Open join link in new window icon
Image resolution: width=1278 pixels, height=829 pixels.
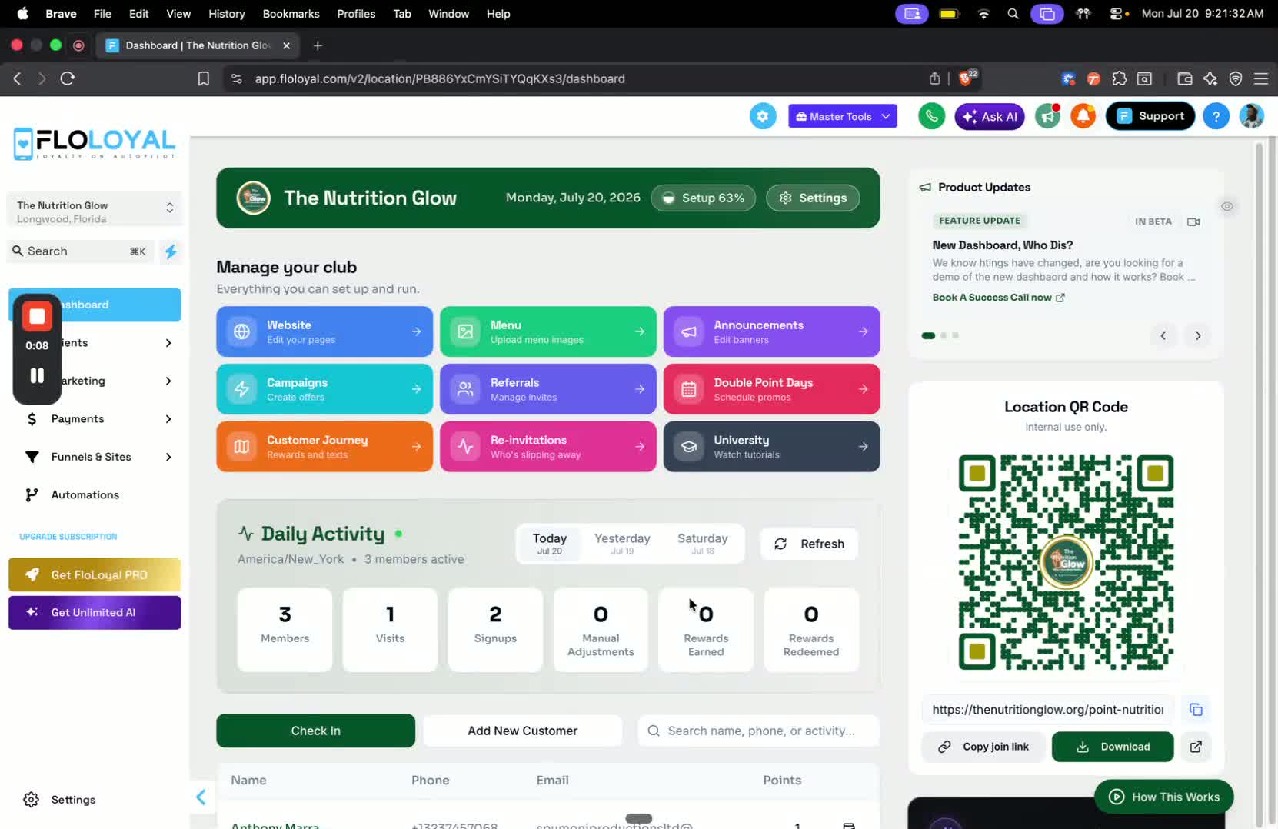pyautogui.click(x=1196, y=747)
